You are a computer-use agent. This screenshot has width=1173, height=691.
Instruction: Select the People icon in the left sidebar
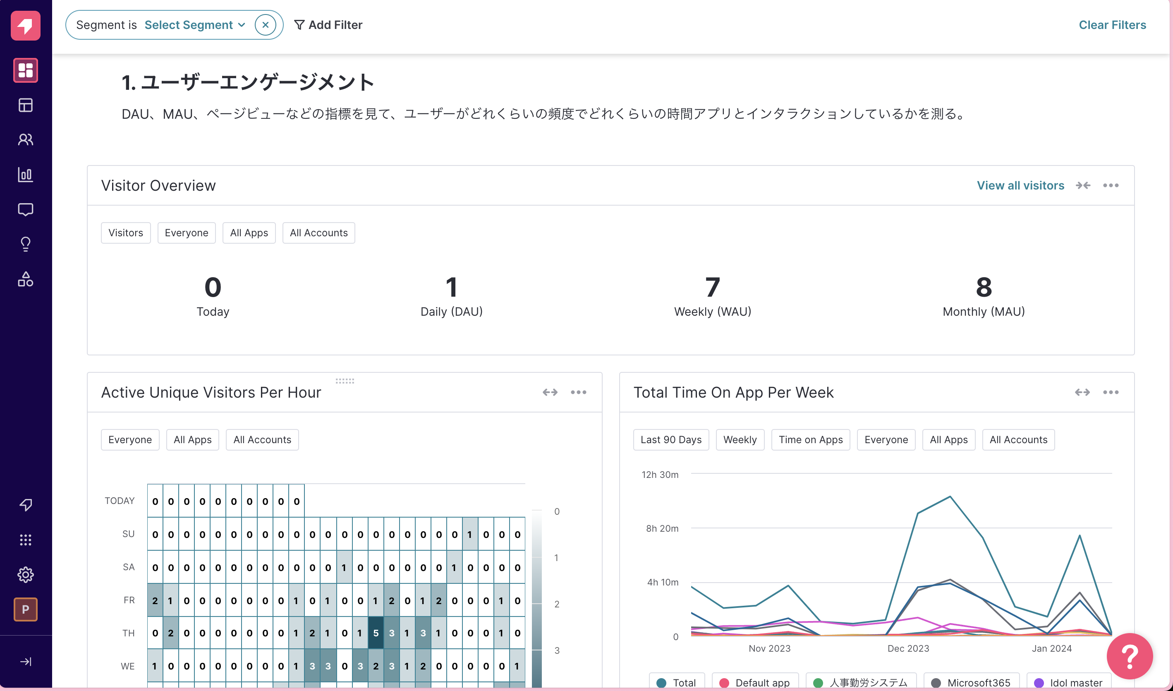[26, 139]
